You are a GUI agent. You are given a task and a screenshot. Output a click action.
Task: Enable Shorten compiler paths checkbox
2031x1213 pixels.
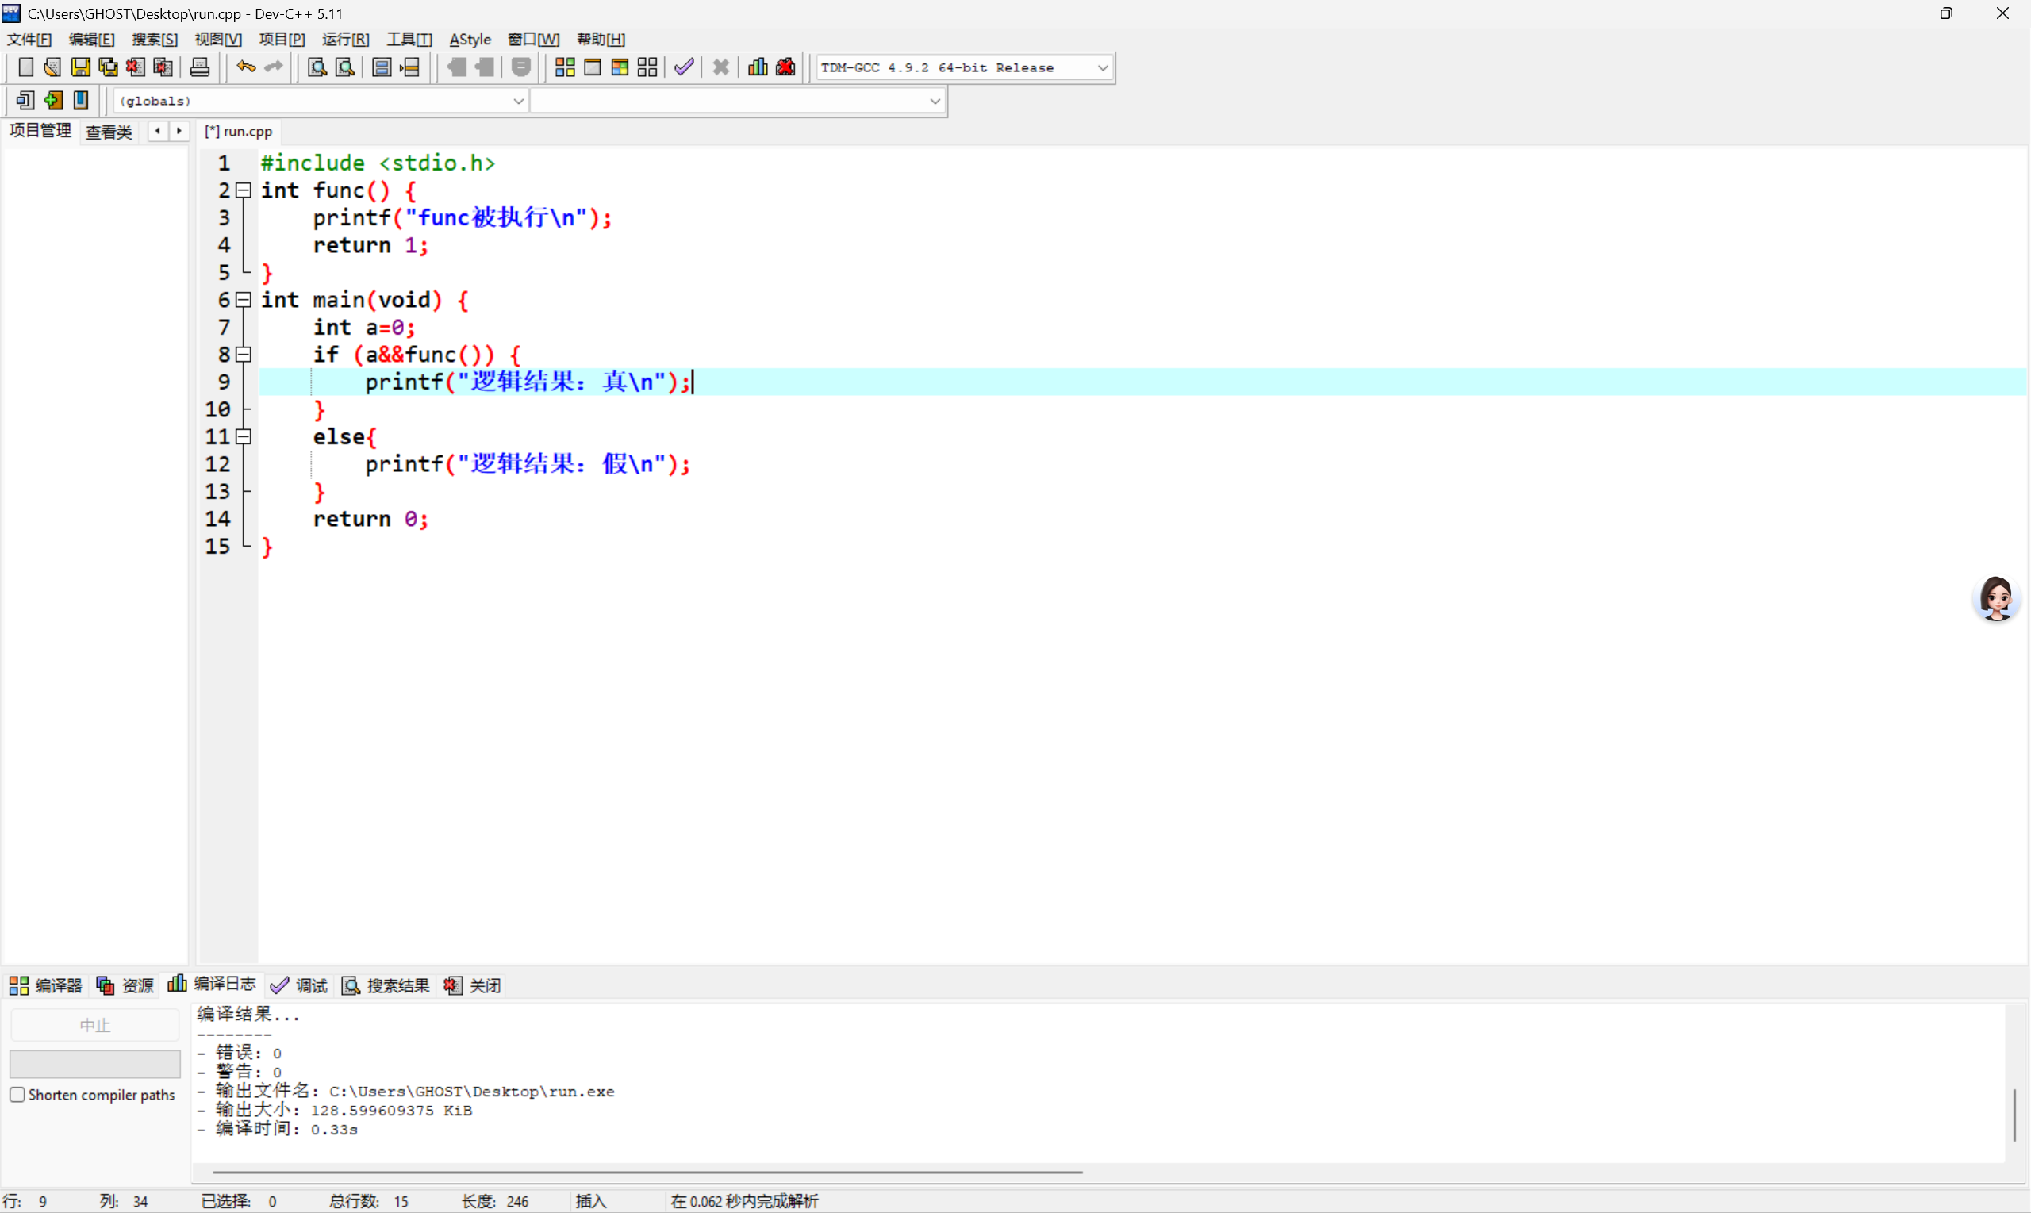(x=17, y=1095)
